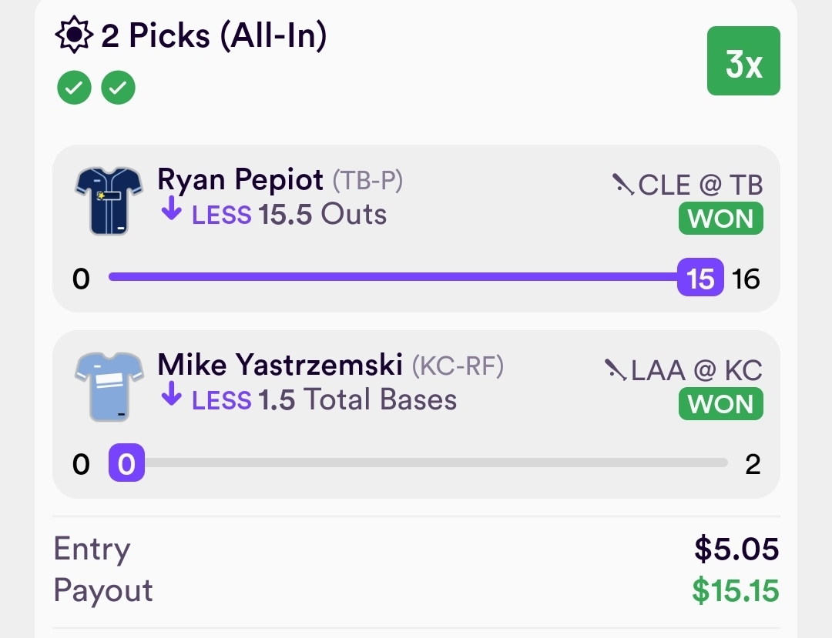Click the bat icon next to LAA @ KC
This screenshot has height=638, width=832.
(616, 370)
